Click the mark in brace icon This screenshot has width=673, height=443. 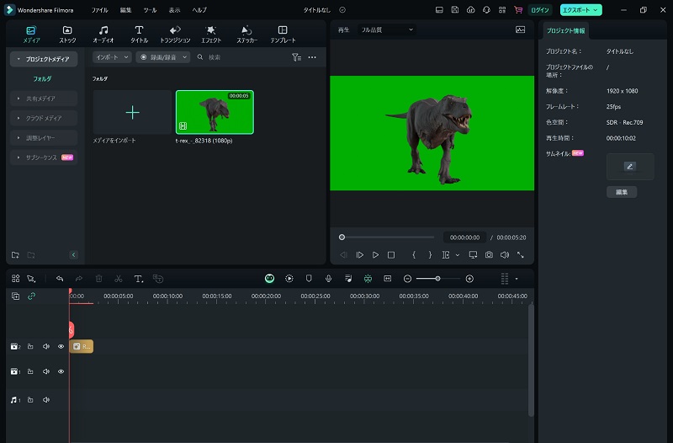[x=414, y=255]
